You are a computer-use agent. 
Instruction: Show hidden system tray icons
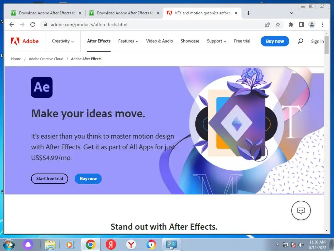[x=277, y=245]
